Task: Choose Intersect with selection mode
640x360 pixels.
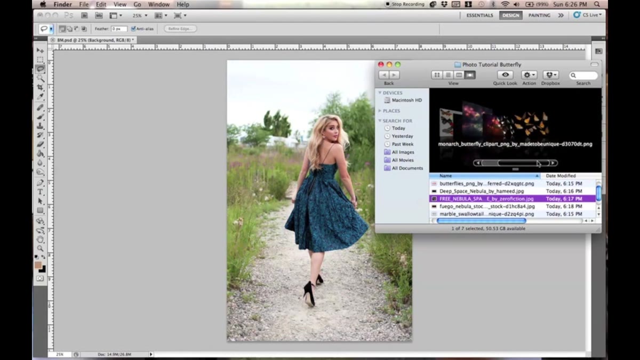Action: [84, 29]
